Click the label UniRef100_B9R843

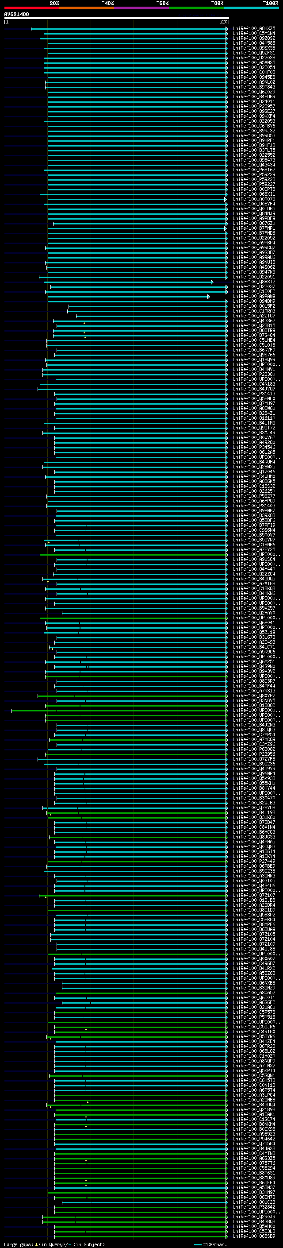click(x=254, y=87)
